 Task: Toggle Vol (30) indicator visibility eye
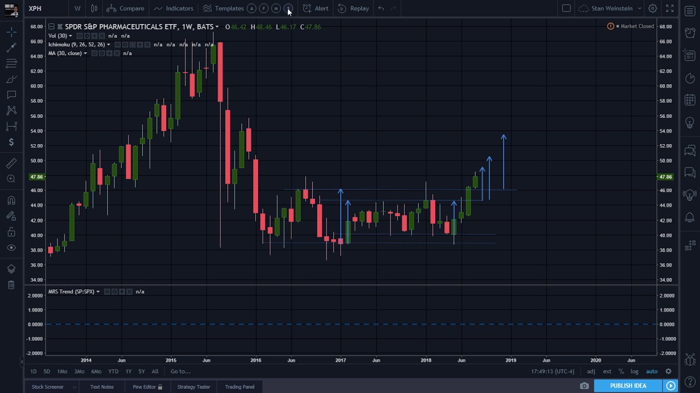point(79,36)
